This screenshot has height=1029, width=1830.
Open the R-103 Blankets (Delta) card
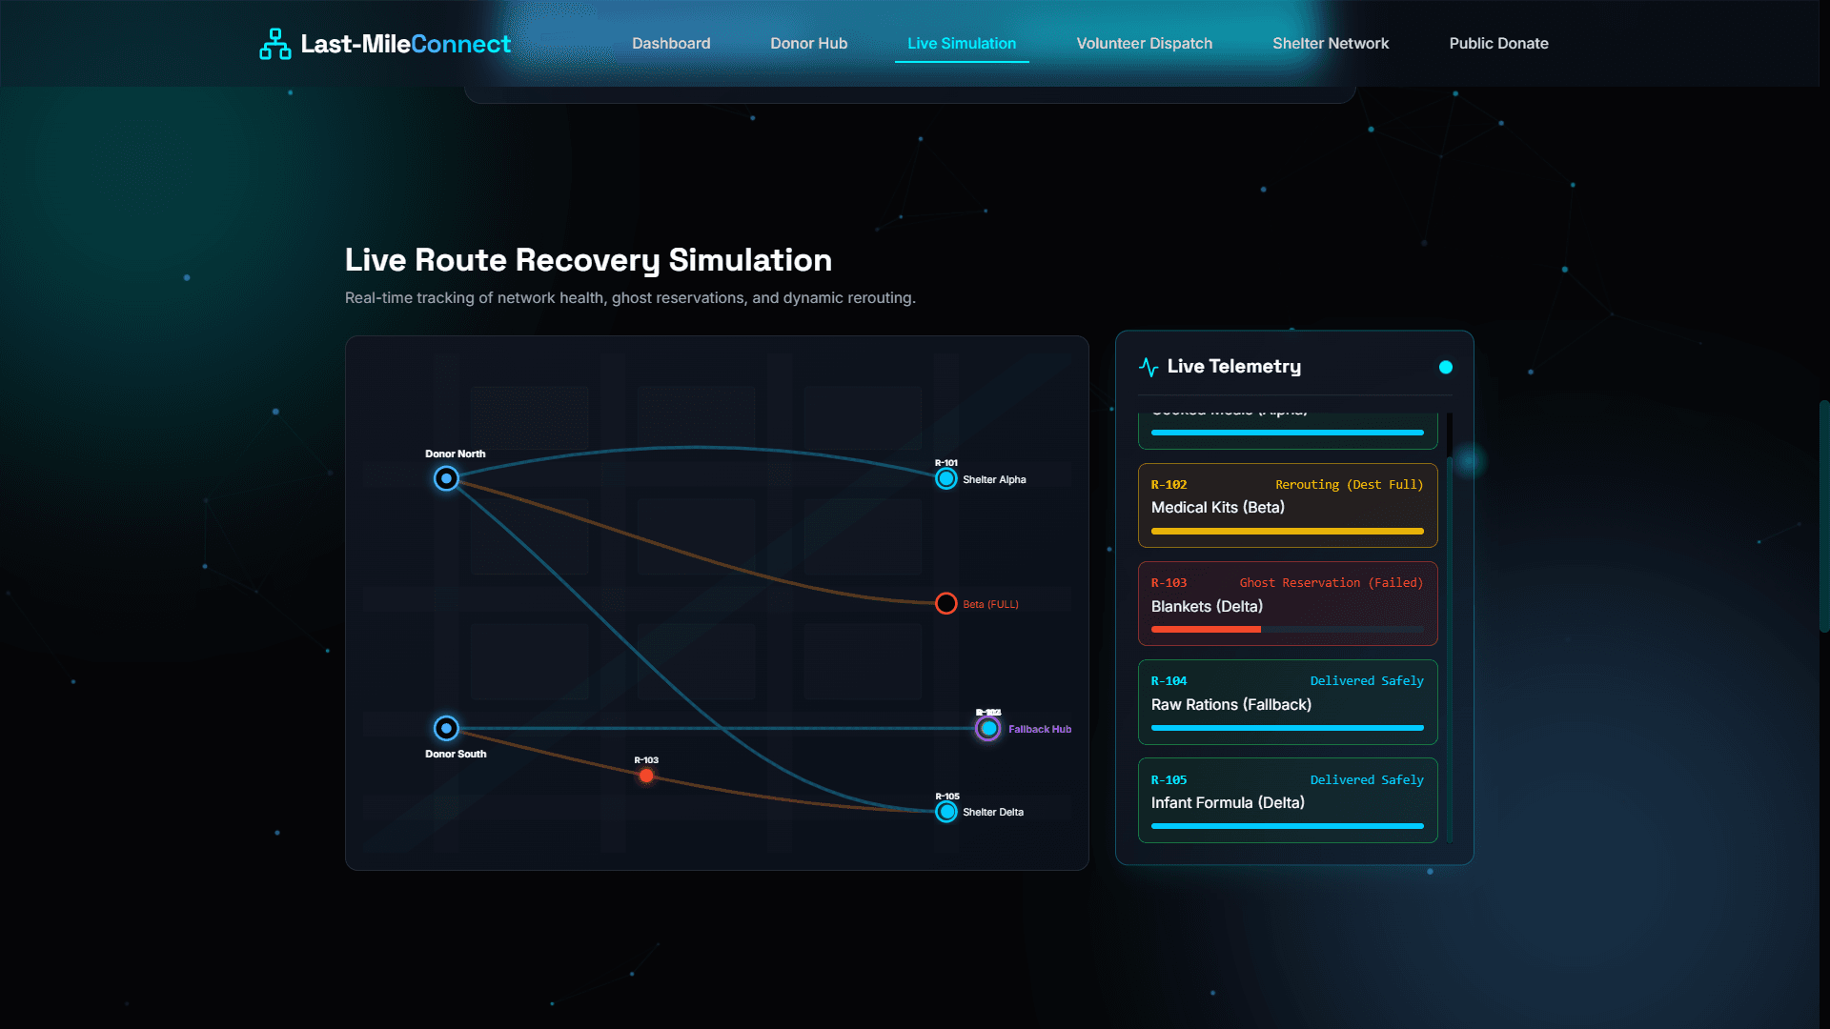pos(1288,604)
